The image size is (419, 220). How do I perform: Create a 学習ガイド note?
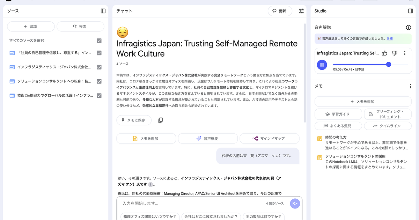tap(338, 114)
